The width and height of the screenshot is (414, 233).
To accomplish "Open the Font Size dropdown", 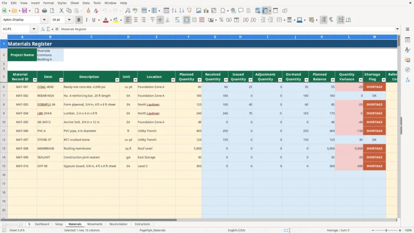I will point(69,19).
